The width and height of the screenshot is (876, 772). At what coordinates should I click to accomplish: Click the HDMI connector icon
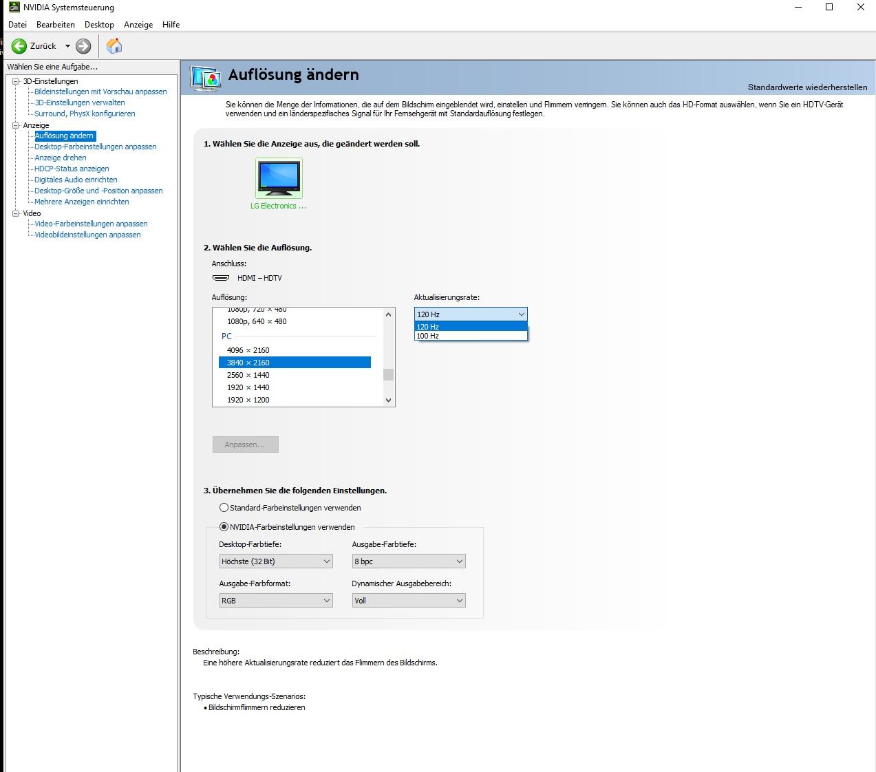(221, 278)
